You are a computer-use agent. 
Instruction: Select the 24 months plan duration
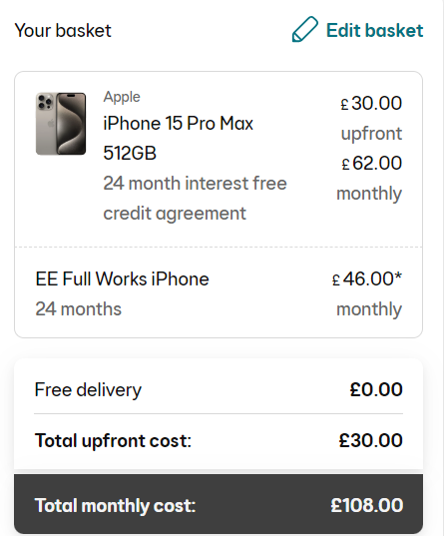78,309
